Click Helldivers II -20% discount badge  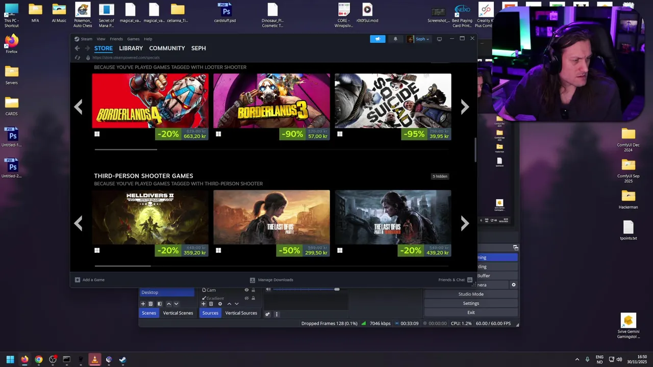168,251
